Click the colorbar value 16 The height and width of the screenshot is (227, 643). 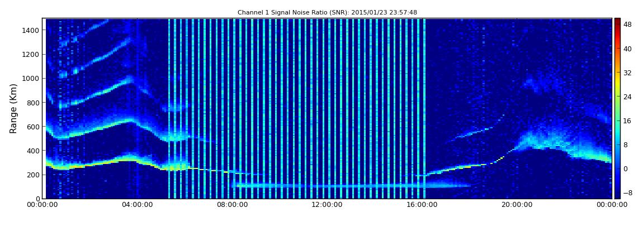(x=627, y=120)
